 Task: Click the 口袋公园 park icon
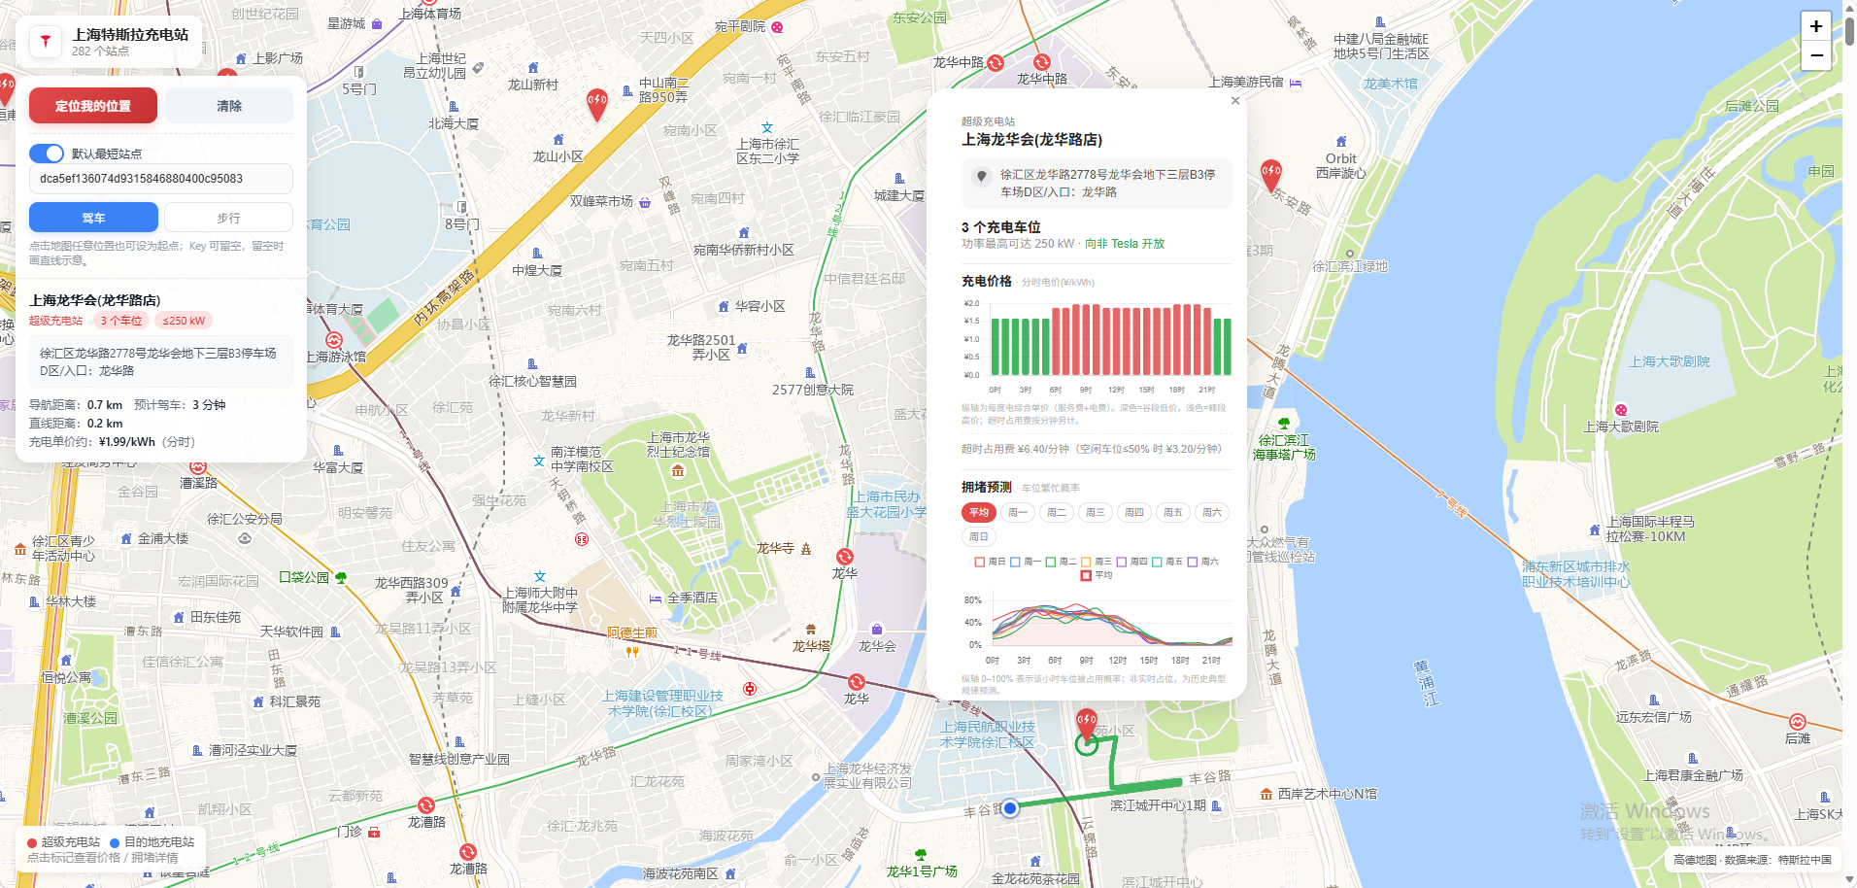(x=341, y=577)
